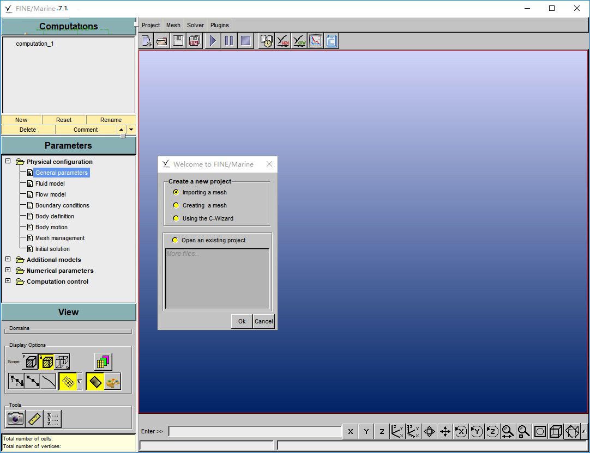
Task: Expand the view toolbar via small arrow
Action: pyautogui.click(x=585, y=431)
